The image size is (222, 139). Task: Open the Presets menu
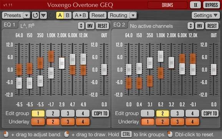click(16, 15)
